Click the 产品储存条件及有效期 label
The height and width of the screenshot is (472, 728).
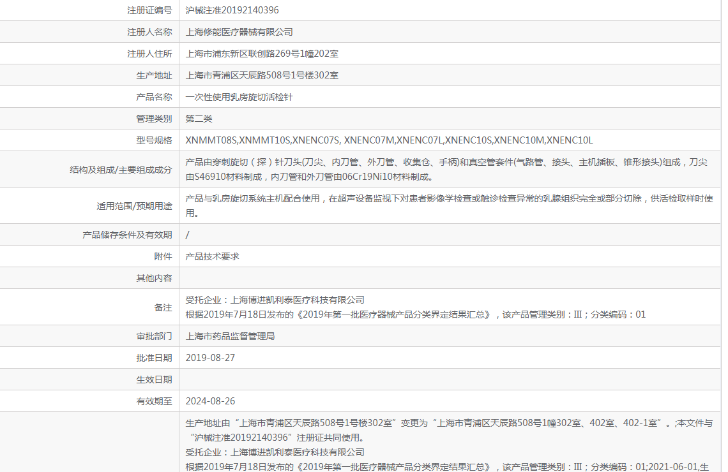127,235
